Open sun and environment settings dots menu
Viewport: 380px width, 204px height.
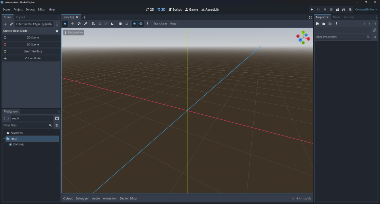coord(147,24)
